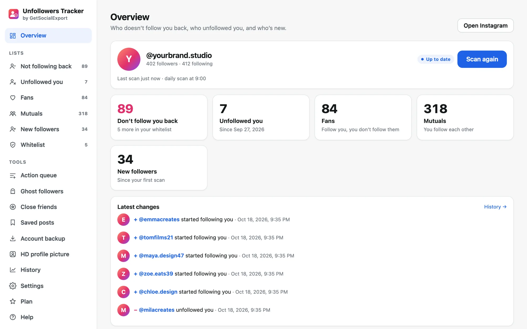Click the Settings gear icon

pyautogui.click(x=13, y=286)
